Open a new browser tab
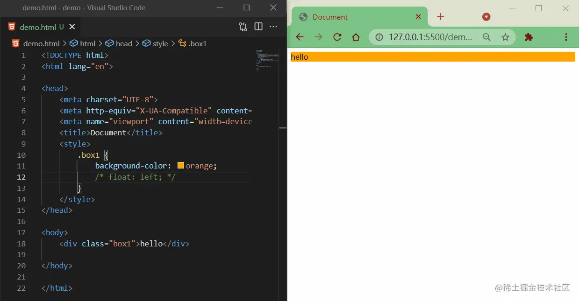Image resolution: width=579 pixels, height=301 pixels. point(440,17)
